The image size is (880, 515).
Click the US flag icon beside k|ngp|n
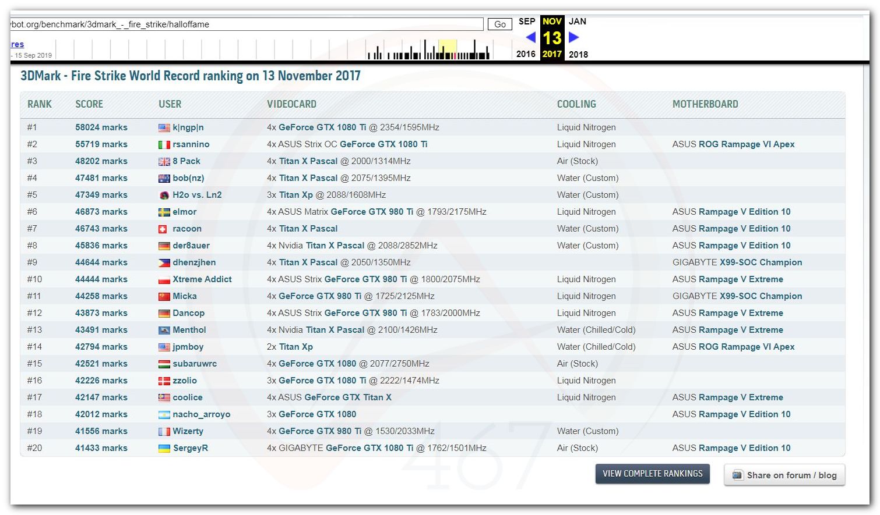click(x=164, y=127)
